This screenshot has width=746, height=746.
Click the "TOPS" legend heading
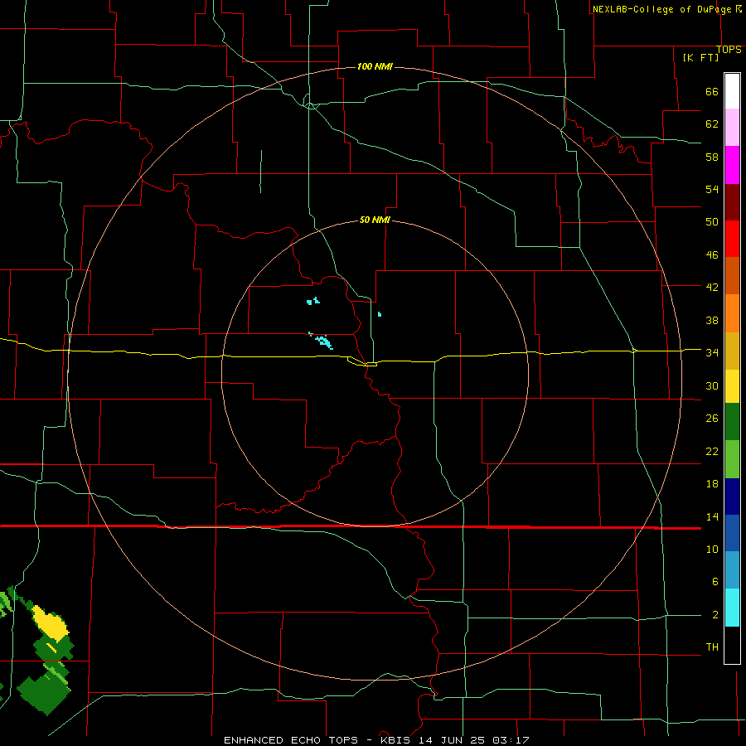pos(729,50)
